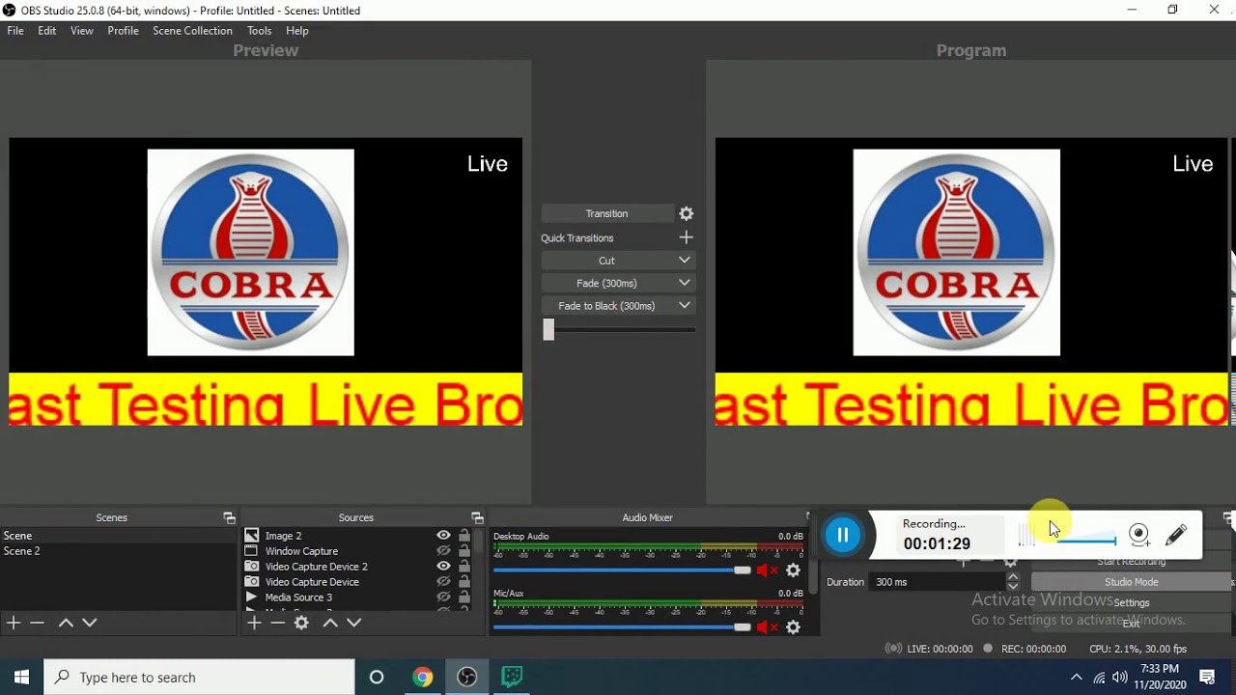Hide Video Capture Device 2 source
This screenshot has height=695, width=1236.
(443, 567)
